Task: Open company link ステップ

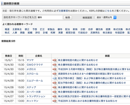Action: click(31, 87)
